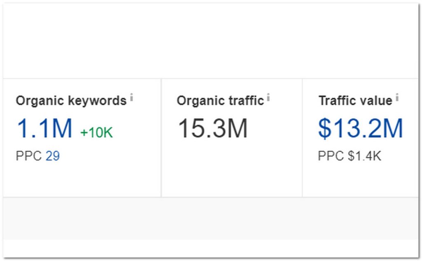Click the Organic traffic info icon
422x261 pixels.
(269, 98)
